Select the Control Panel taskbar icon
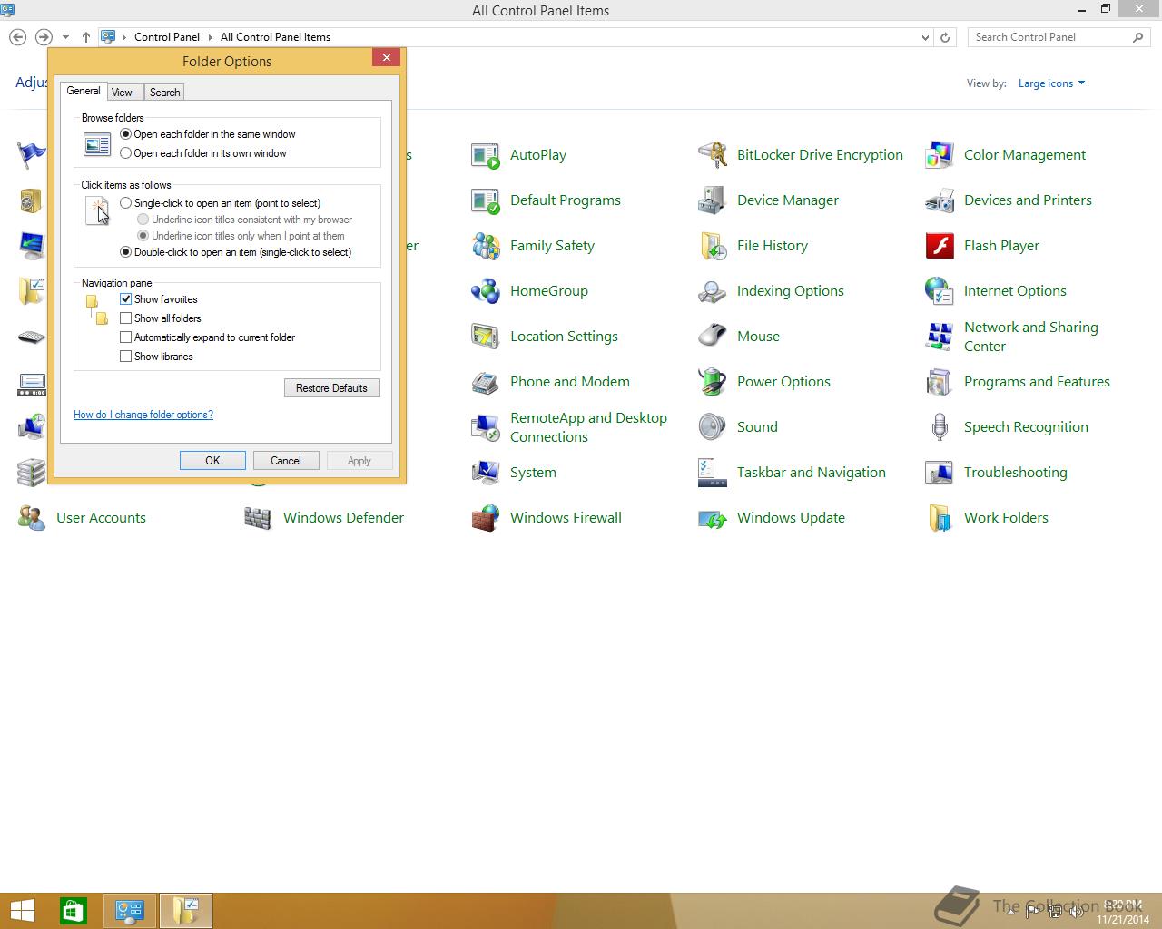Screen dimensions: 1162x929 coord(130,911)
